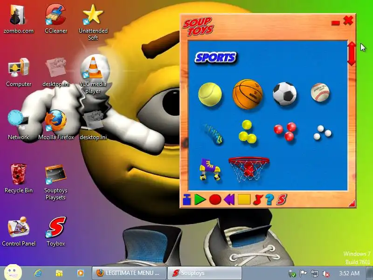Select the three white balls toy
Screen dimensions: 373x280
(x=322, y=133)
